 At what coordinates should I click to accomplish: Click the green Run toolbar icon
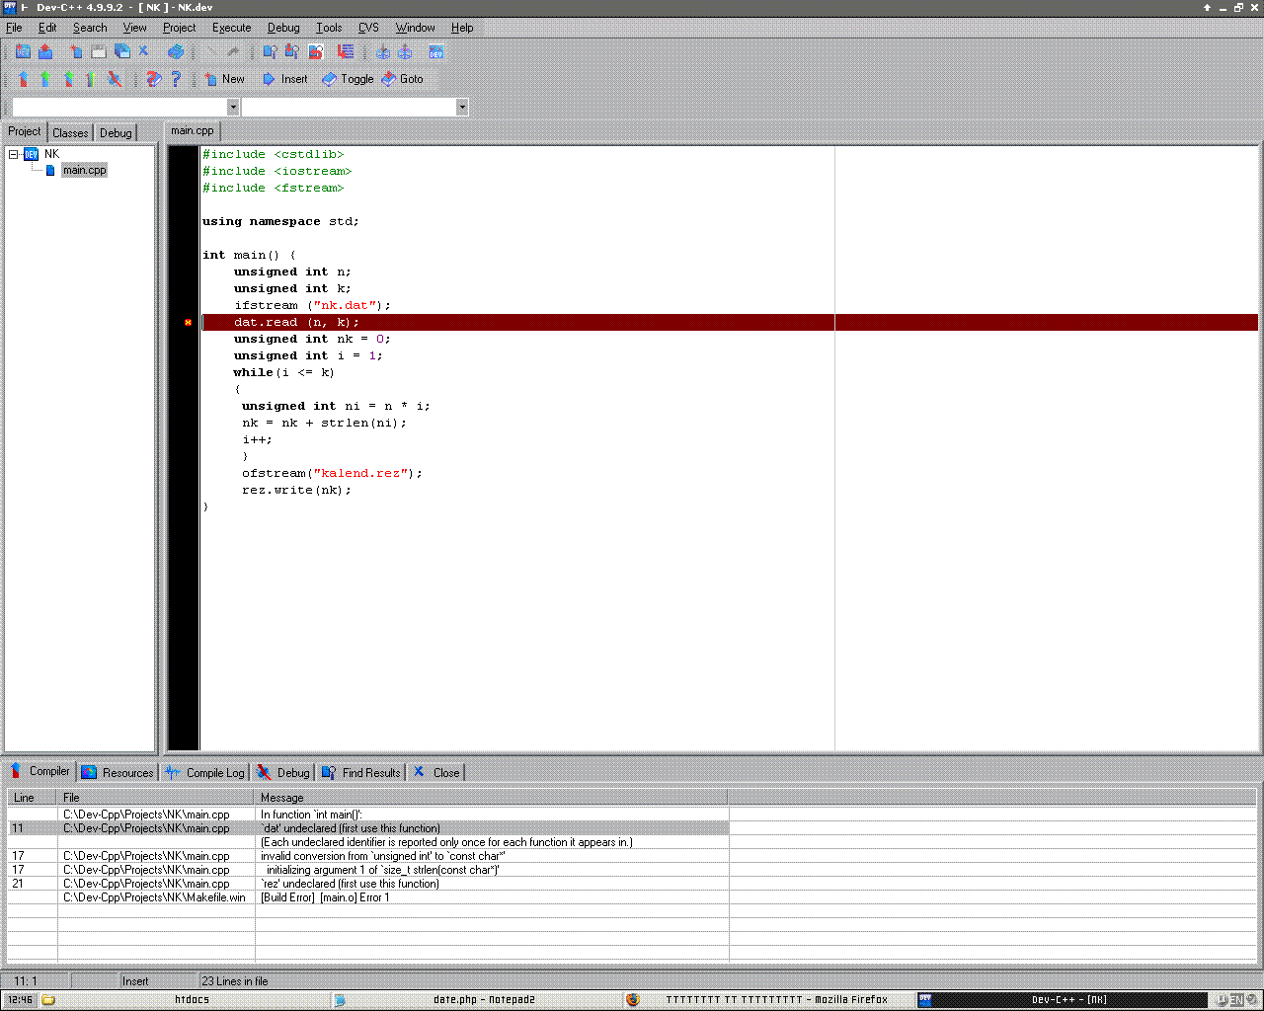tap(45, 78)
